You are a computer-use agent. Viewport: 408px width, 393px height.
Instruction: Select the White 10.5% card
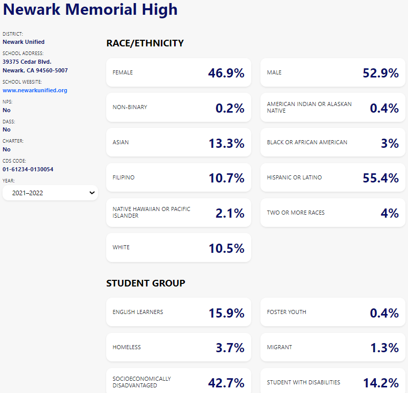point(178,248)
